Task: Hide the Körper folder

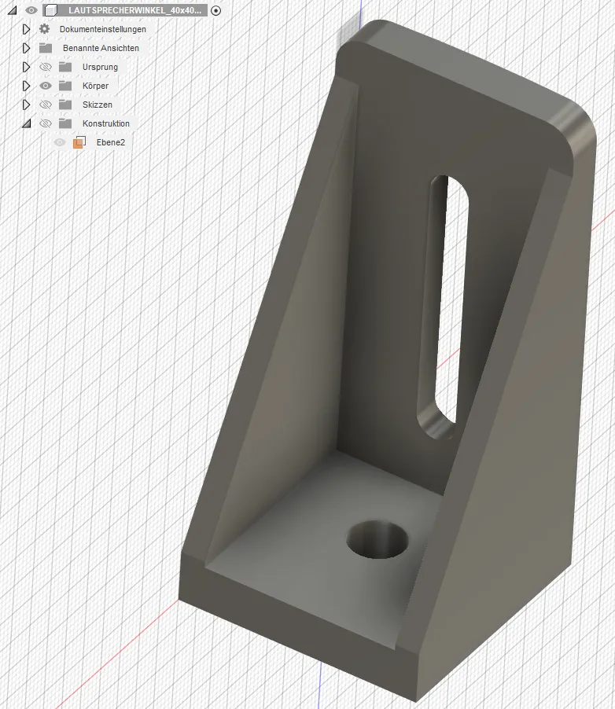Action: pyautogui.click(x=46, y=86)
